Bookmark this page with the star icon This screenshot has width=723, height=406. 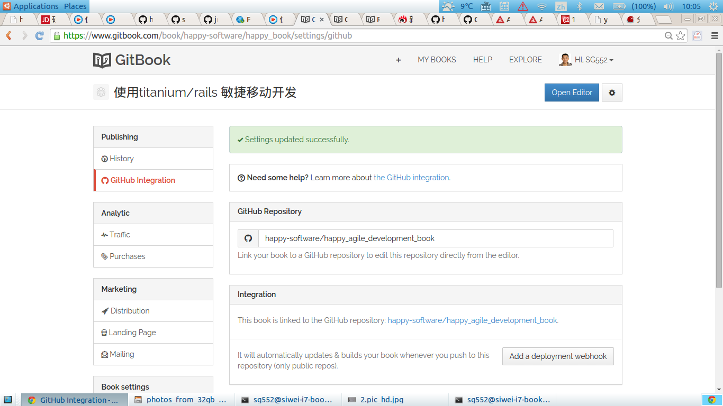tap(681, 36)
